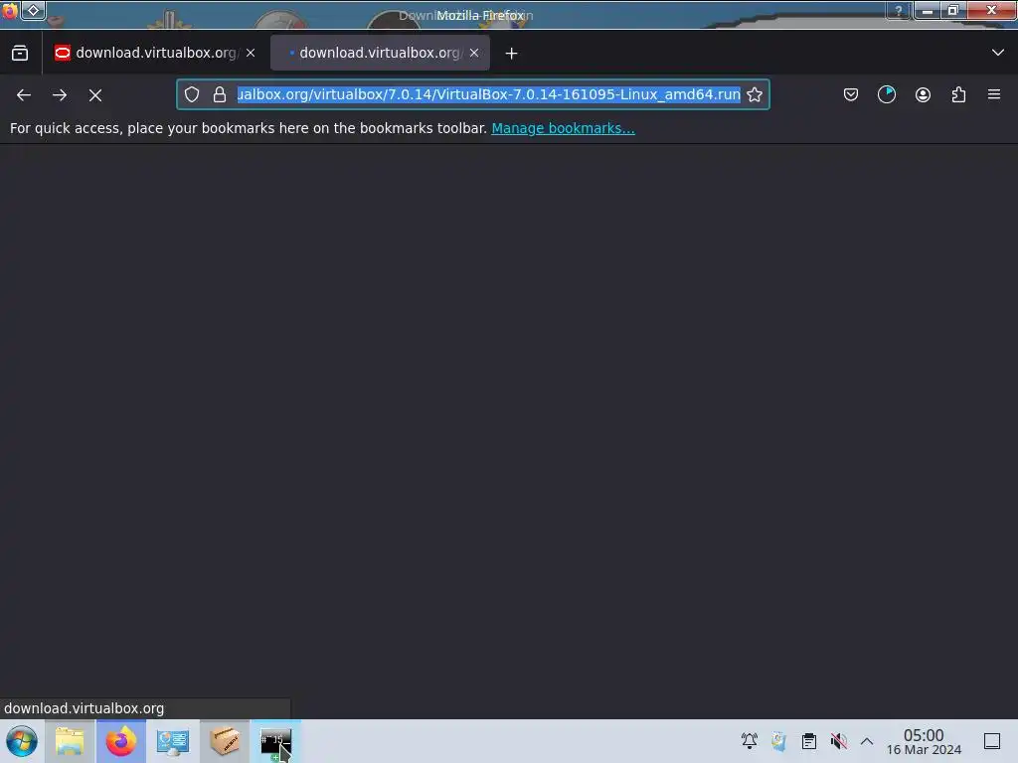
Task: Open the title bar help question button
Action: (x=899, y=10)
